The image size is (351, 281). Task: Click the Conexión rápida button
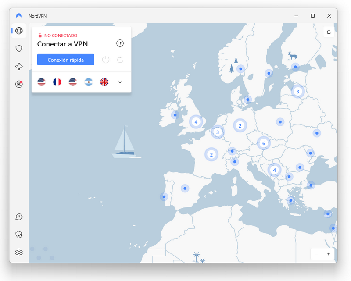click(65, 60)
